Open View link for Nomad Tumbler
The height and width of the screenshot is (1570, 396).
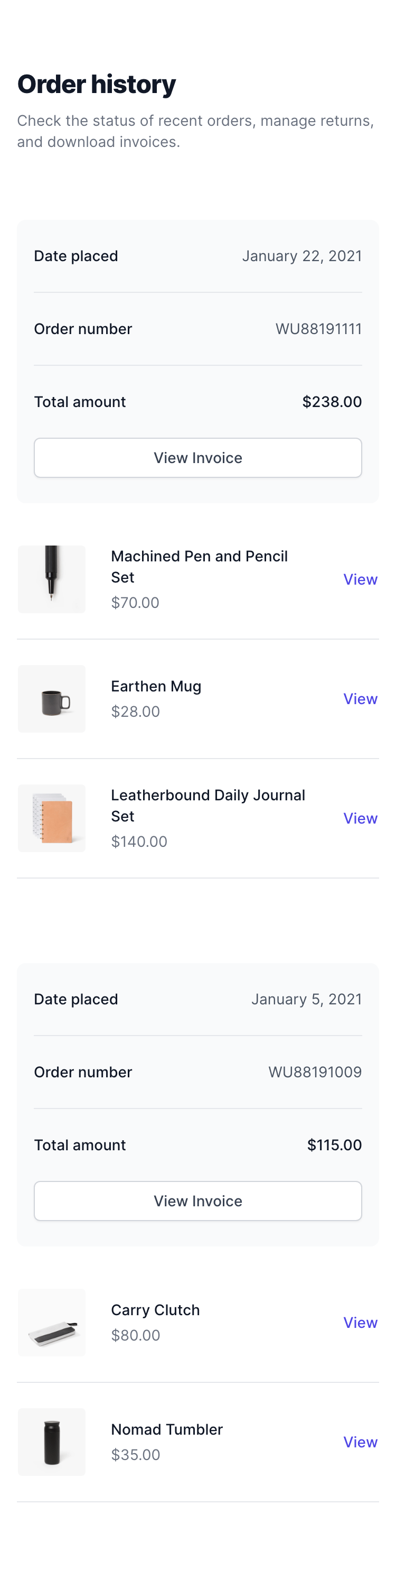point(360,1442)
